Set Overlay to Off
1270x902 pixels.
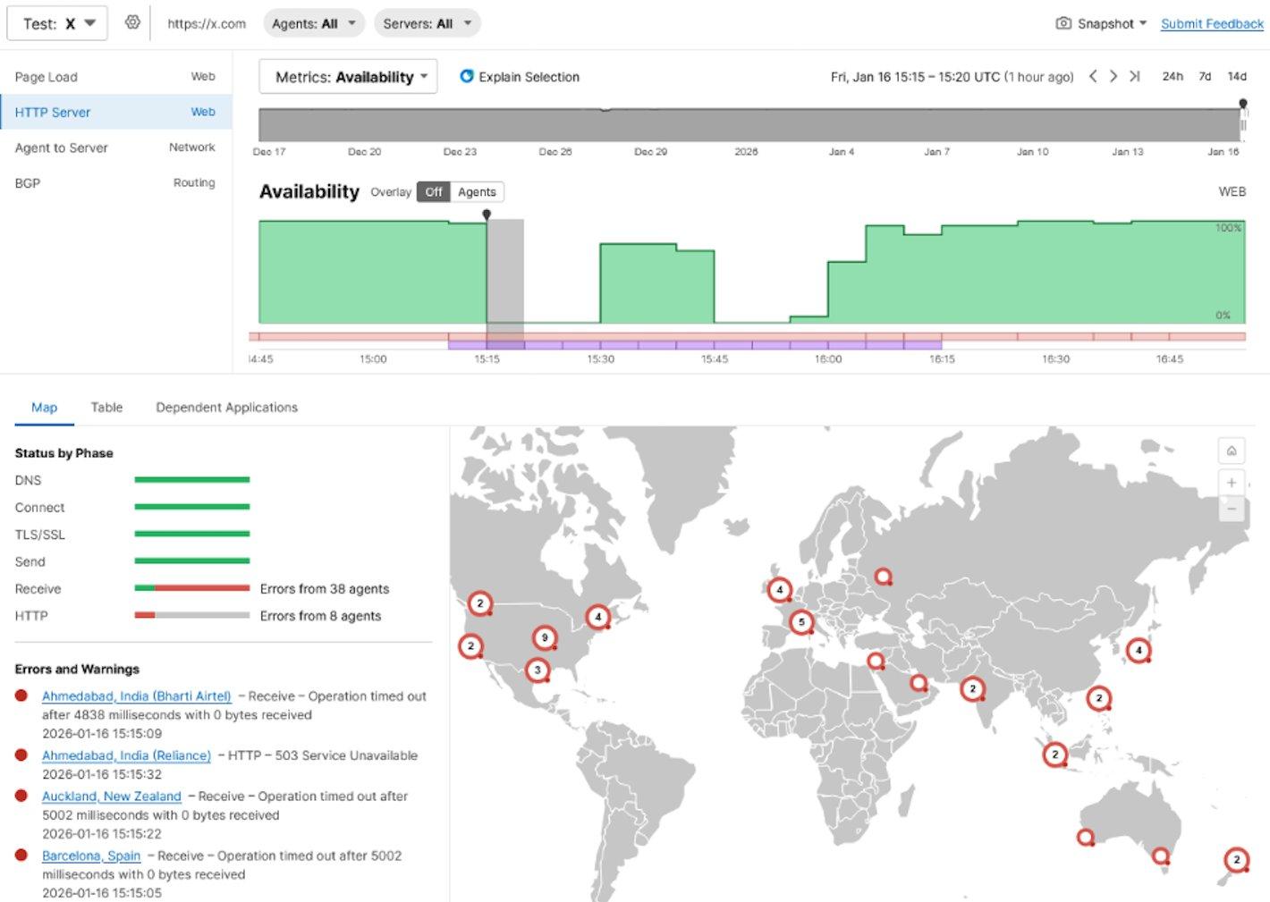434,191
